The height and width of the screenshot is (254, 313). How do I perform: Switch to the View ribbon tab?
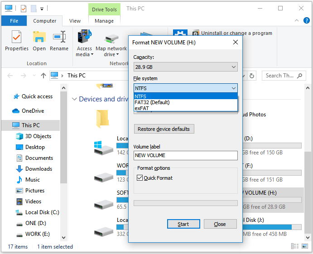[75, 21]
